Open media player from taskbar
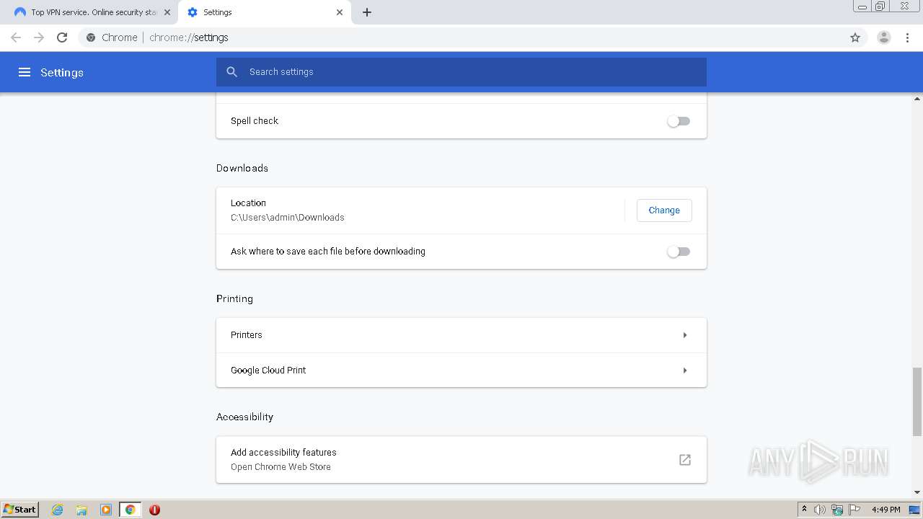 click(106, 510)
